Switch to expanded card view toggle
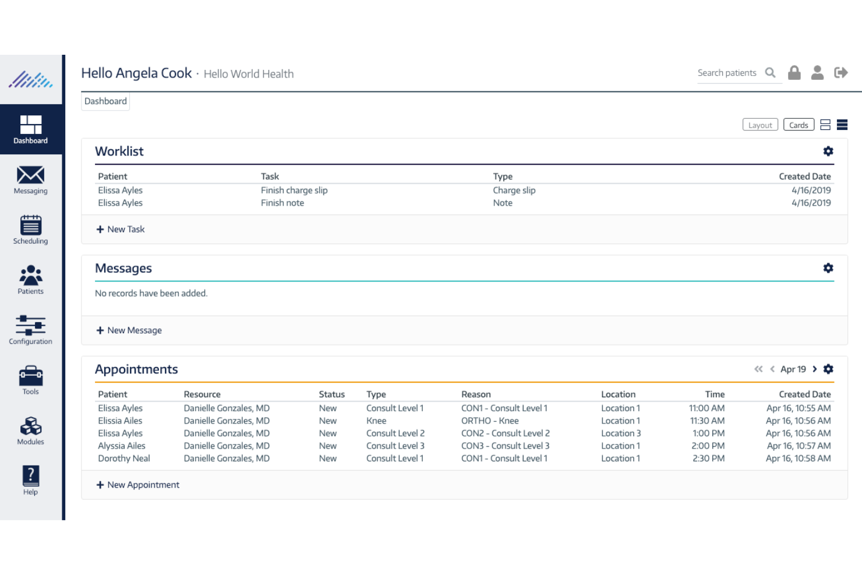The height and width of the screenshot is (575, 862). coord(825,124)
